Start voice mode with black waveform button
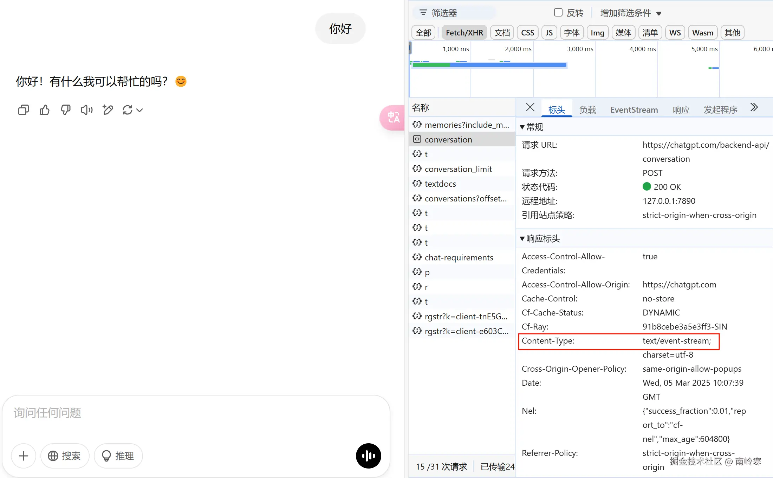Screen dimensions: 773x478 coord(368,456)
